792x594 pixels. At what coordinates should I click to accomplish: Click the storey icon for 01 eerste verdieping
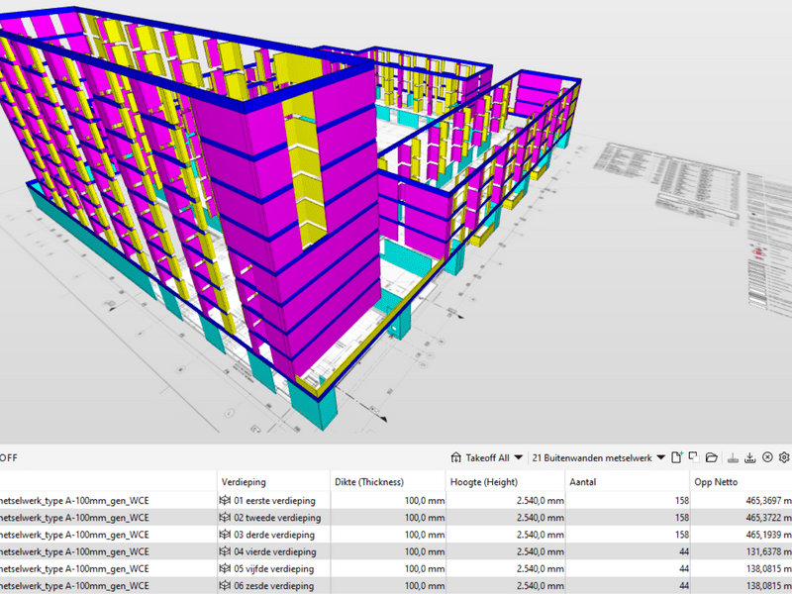(225, 501)
